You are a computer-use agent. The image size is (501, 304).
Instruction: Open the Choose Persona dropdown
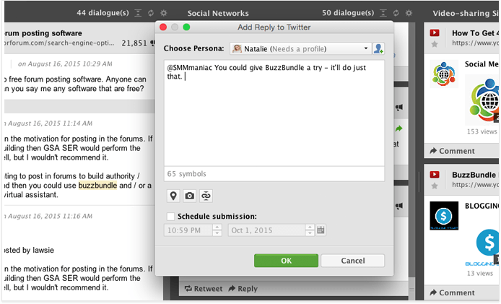(x=300, y=48)
